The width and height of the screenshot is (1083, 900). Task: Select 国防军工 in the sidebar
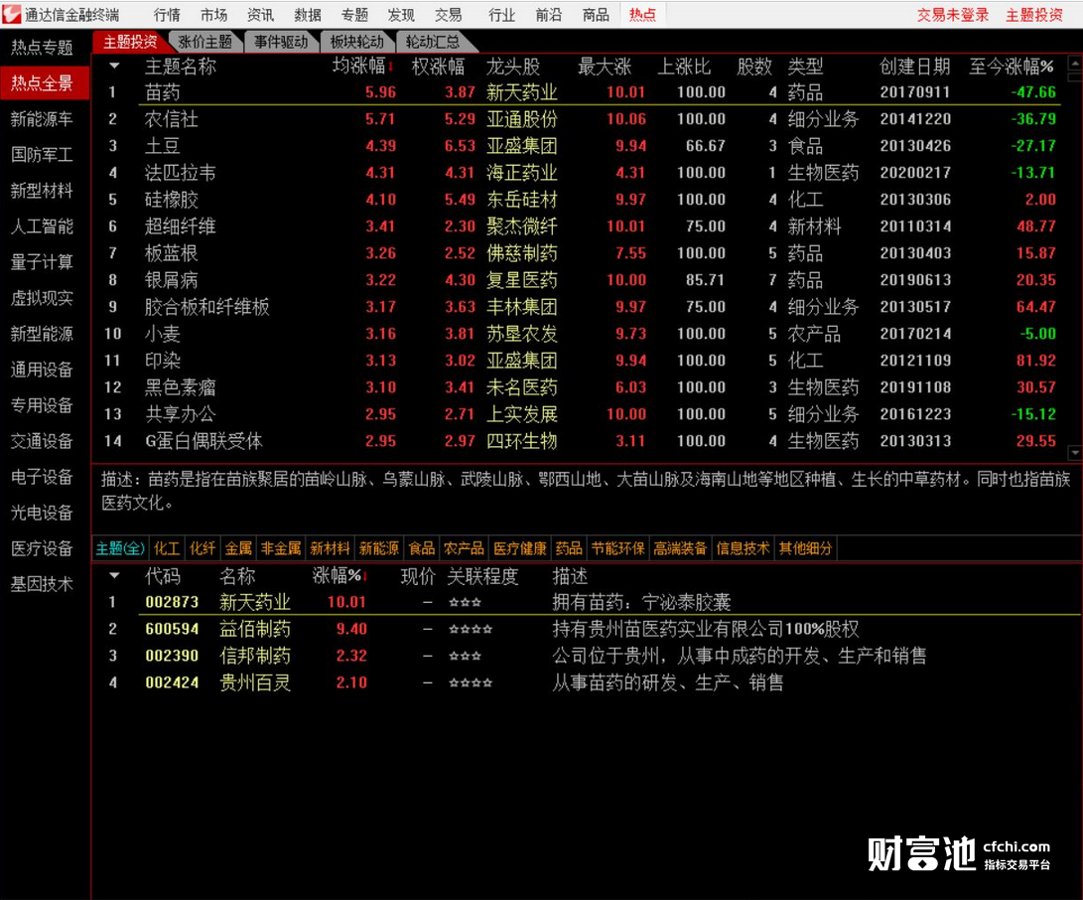tap(42, 155)
